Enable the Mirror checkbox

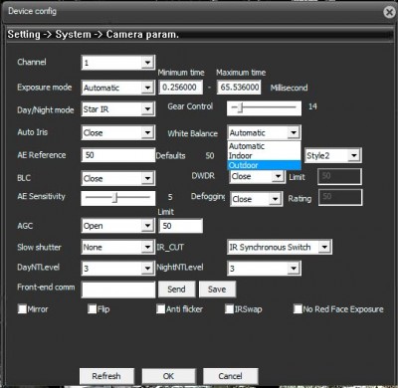click(22, 309)
